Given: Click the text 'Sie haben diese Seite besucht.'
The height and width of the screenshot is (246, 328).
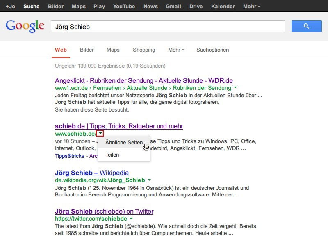Looking at the screenshot, I should (x=92, y=109).
